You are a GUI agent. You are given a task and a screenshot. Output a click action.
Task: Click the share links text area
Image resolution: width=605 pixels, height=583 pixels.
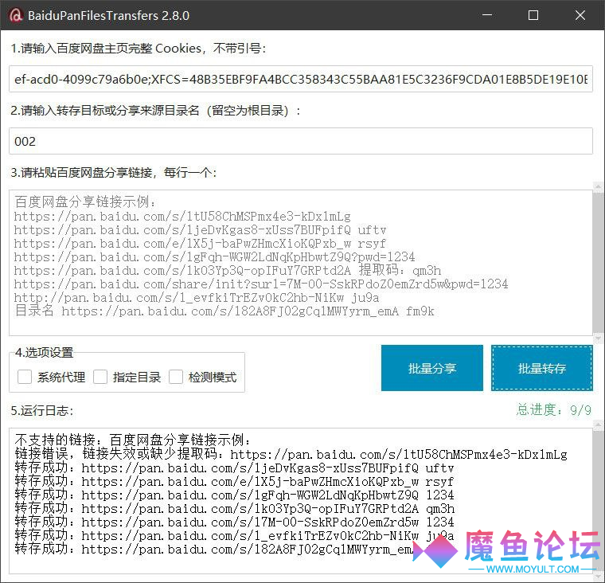[x=301, y=263]
